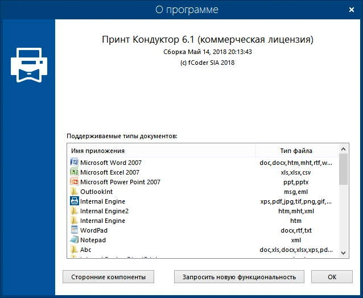The height and width of the screenshot is (298, 363).
Task: Close the О программе dialog
Action: point(352,10)
